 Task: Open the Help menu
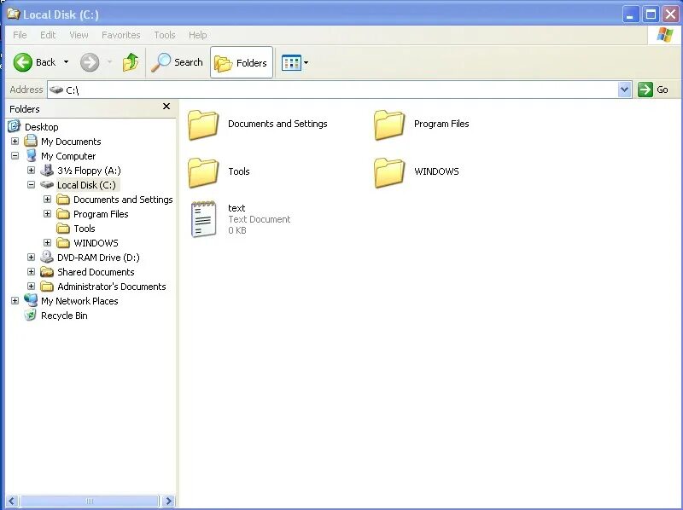[198, 35]
